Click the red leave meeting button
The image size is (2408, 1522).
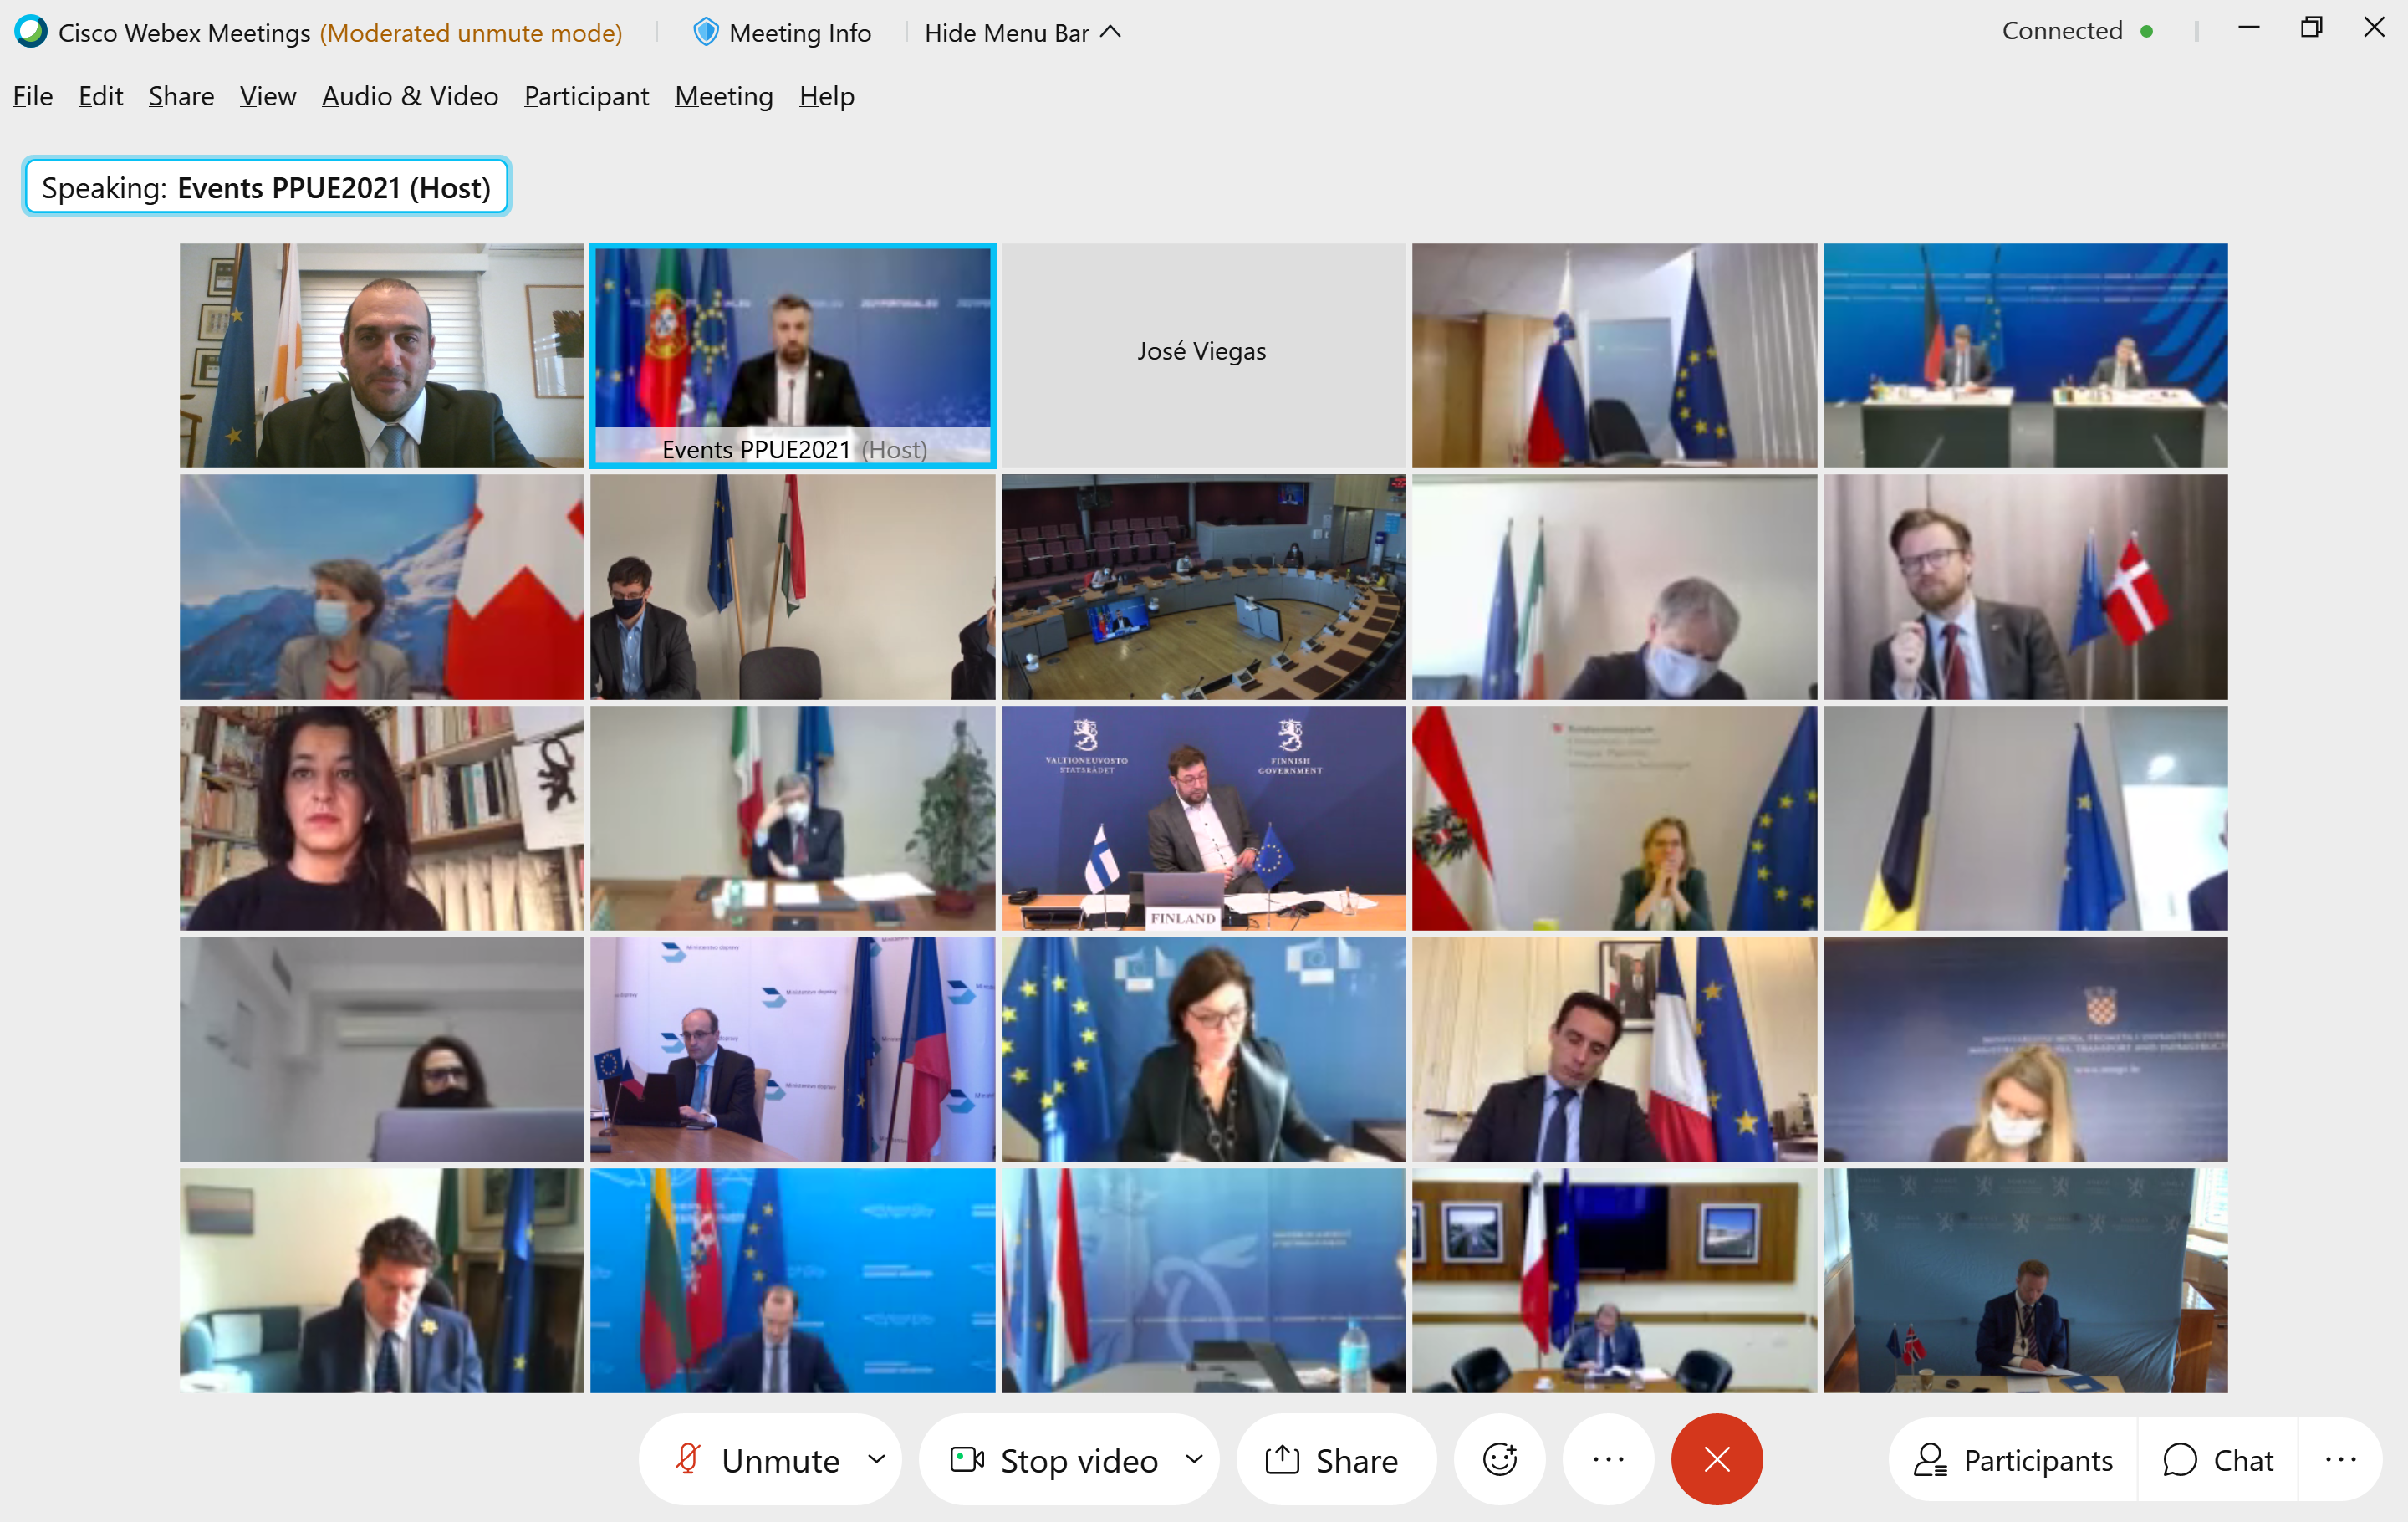pos(1717,1460)
